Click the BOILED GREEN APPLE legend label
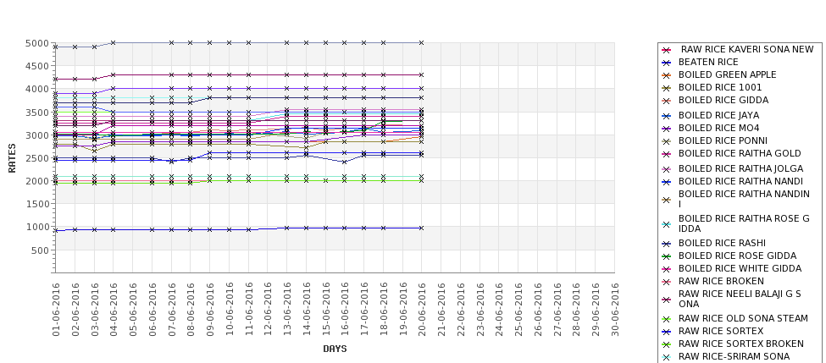The image size is (826, 363). [727, 74]
